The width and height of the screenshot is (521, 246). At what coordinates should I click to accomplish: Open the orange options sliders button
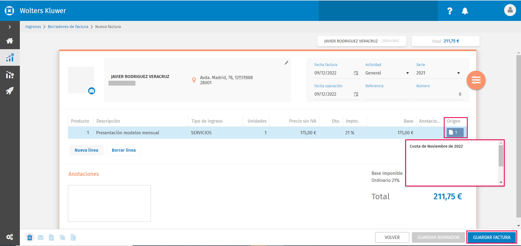point(476,80)
